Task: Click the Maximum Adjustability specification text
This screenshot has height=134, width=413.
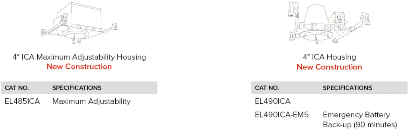Action: (x=91, y=101)
